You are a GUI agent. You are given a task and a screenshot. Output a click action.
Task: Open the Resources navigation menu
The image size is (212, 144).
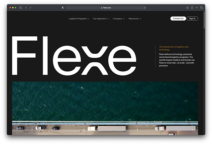pyautogui.click(x=135, y=19)
